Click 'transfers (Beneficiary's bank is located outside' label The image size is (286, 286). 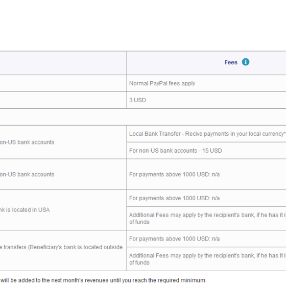pyautogui.click(x=61, y=247)
